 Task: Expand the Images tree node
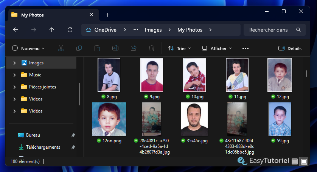pyautogui.click(x=14, y=63)
